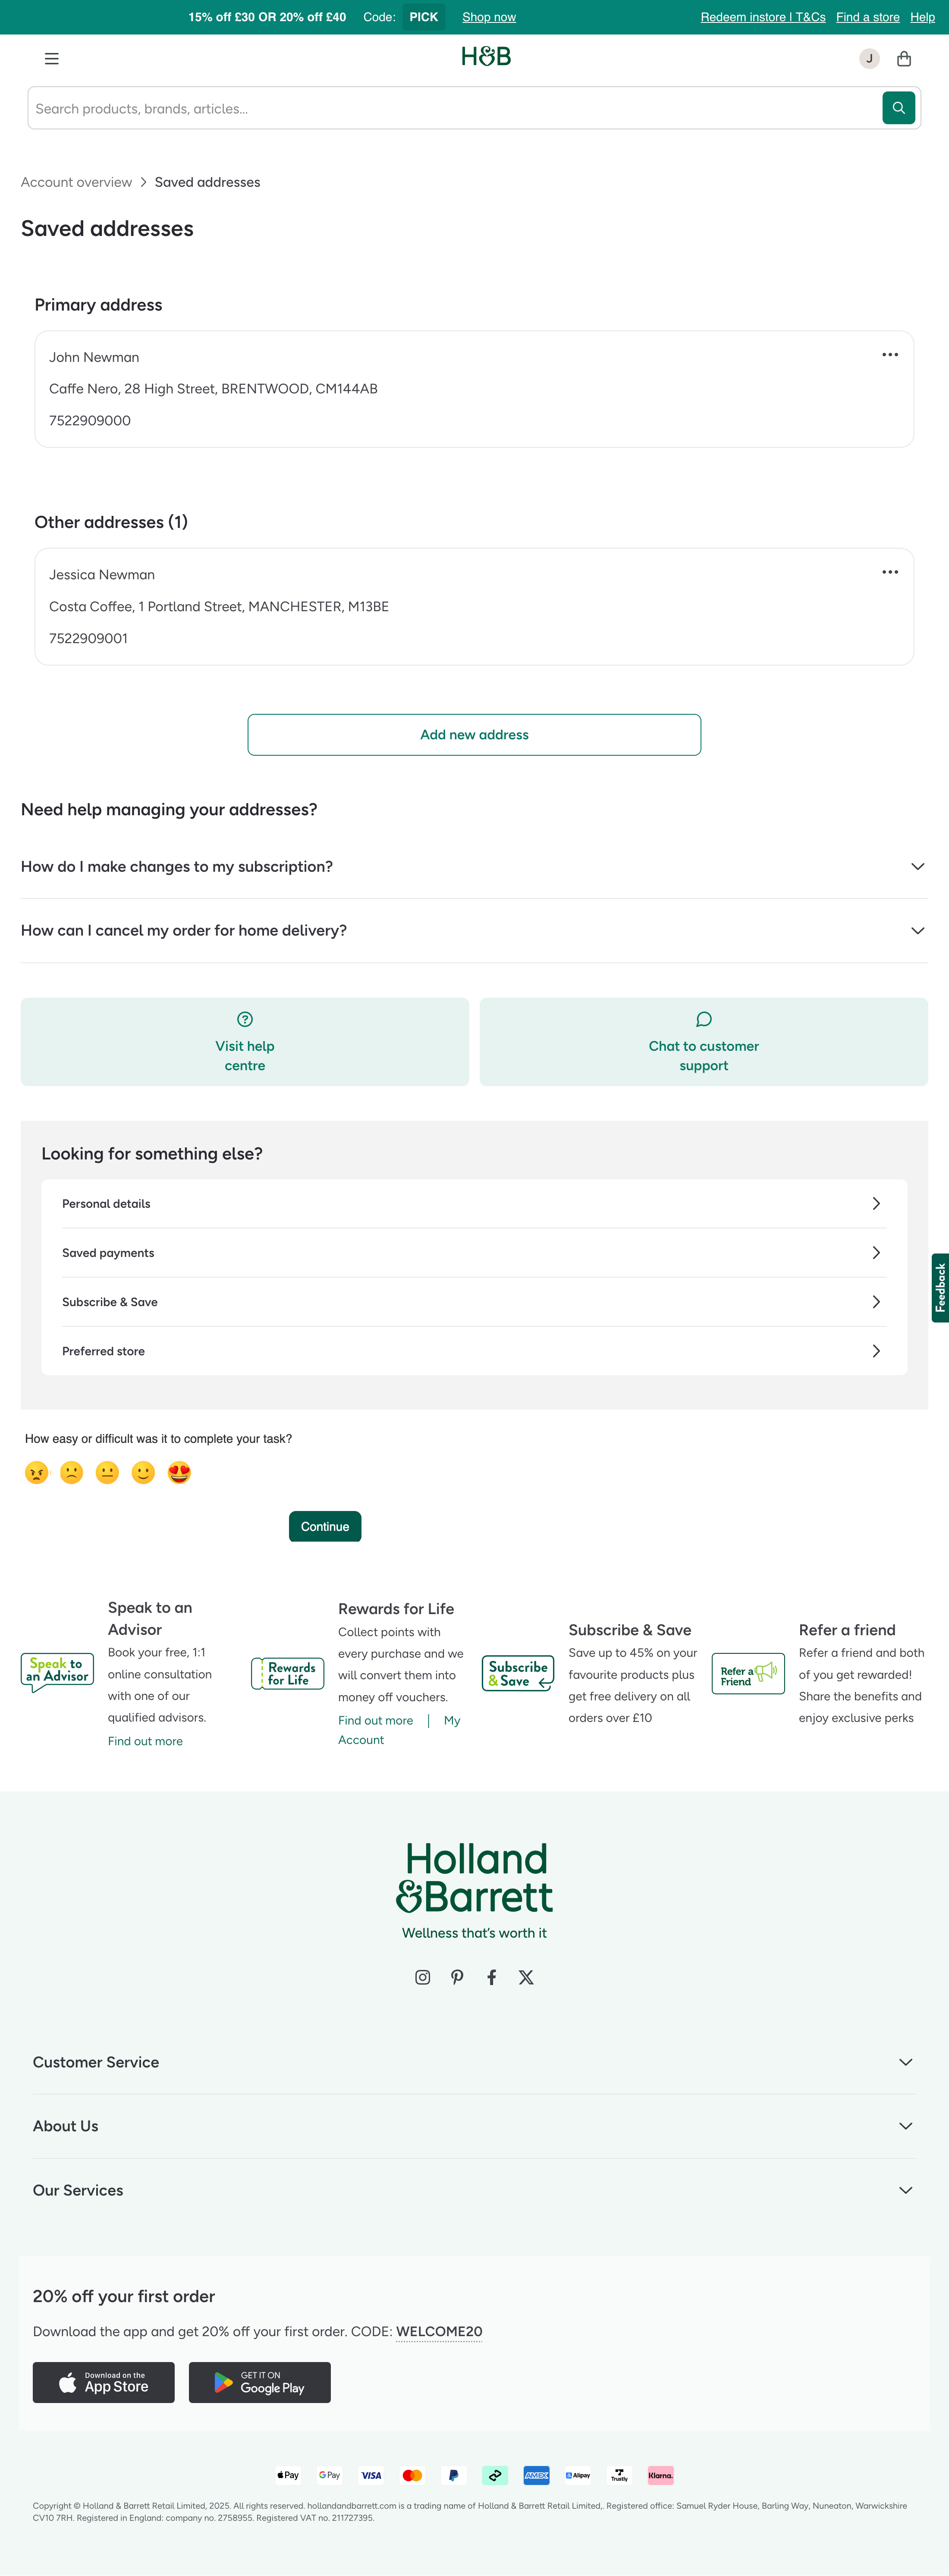Click the search magnifier icon
949x2576 pixels.
(897, 107)
